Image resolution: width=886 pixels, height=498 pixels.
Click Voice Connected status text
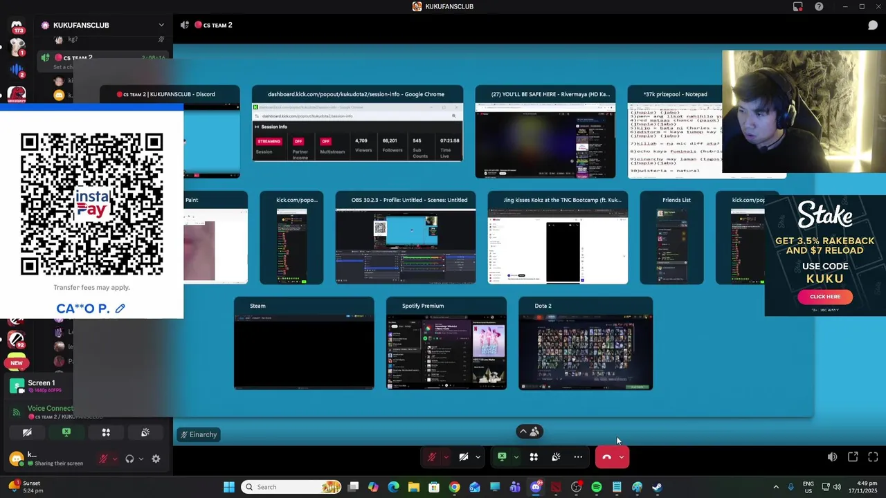click(x=50, y=409)
